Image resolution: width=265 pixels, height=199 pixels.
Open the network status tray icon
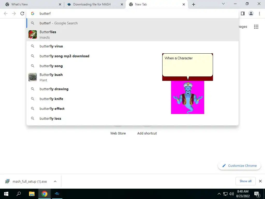pyautogui.click(x=225, y=194)
